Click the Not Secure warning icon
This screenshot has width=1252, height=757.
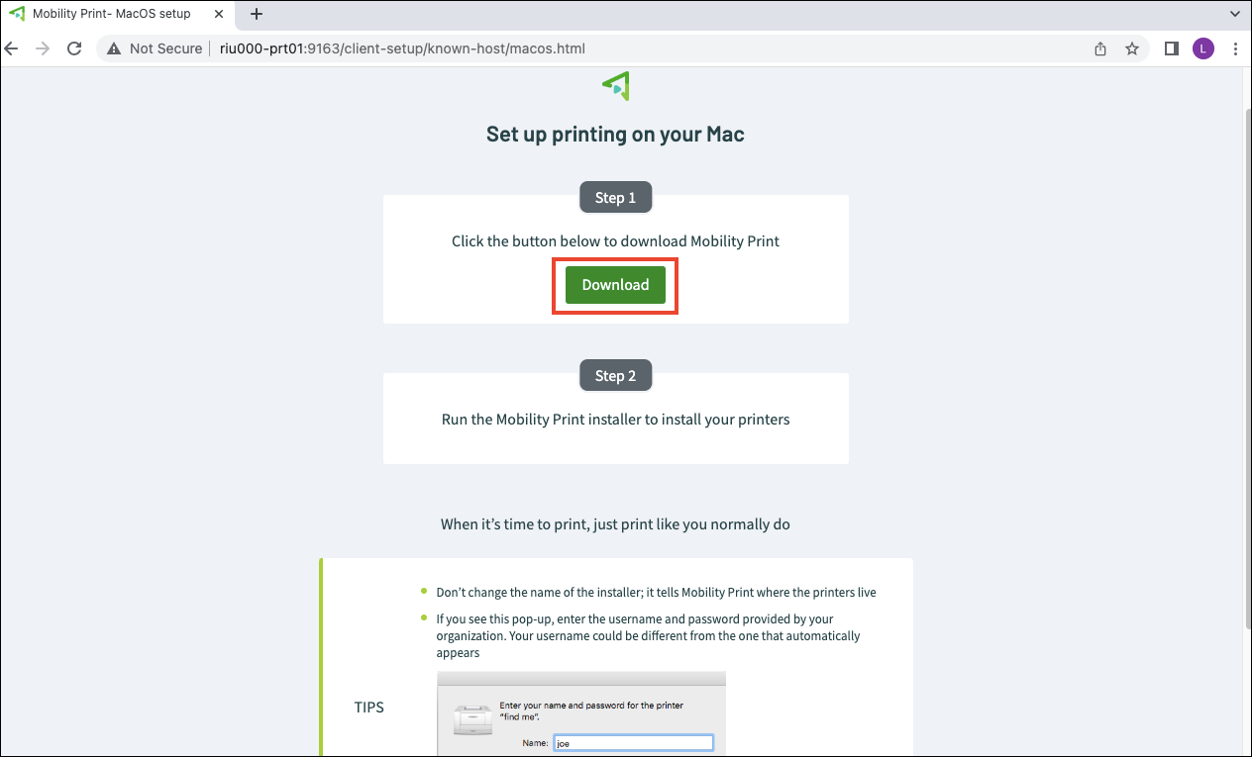click(x=114, y=47)
